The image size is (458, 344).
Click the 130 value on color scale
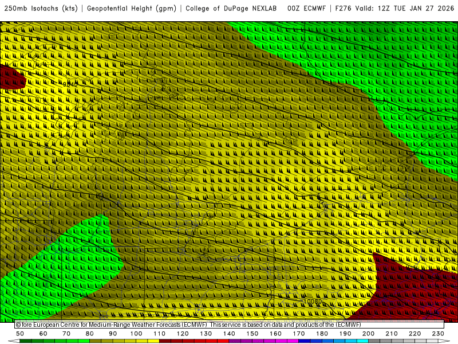206,334
